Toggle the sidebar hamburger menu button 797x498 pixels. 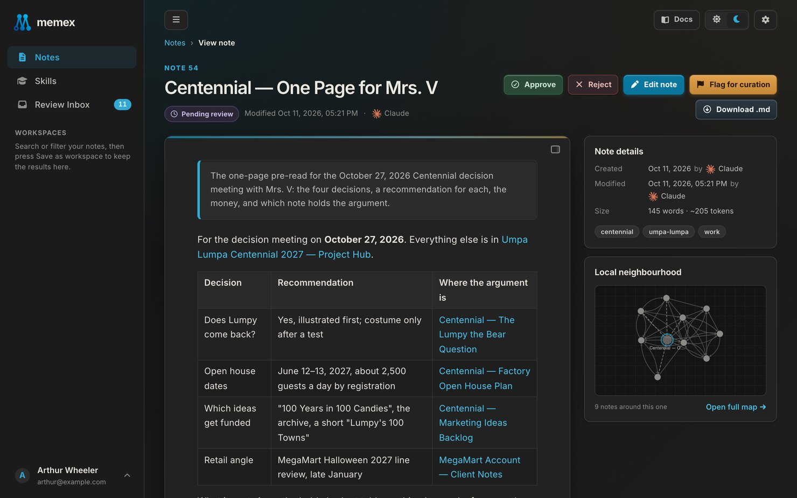[x=176, y=20]
